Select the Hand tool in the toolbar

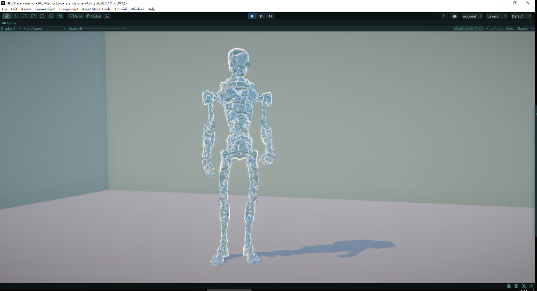[x=6, y=16]
